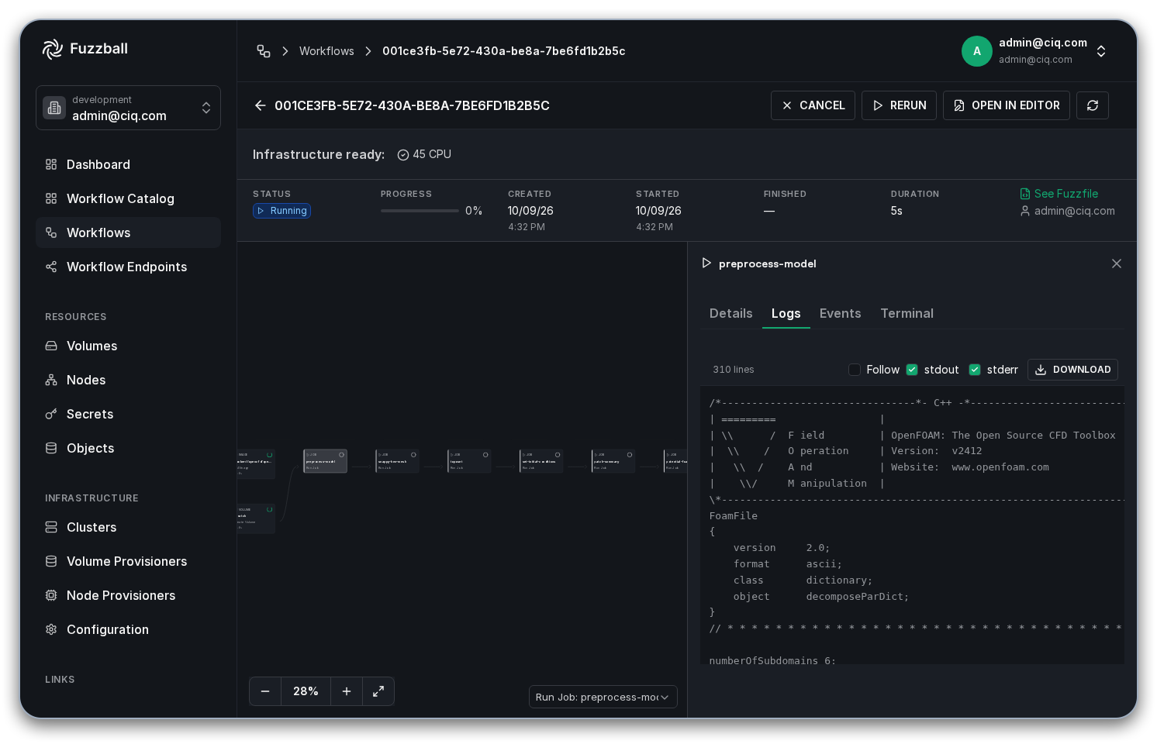Go to Workflow Endpoints page
Screen dimensions: 1157x744
(x=128, y=267)
